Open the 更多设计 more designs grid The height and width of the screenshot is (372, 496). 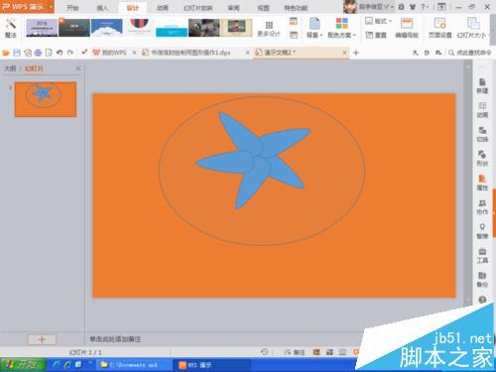coord(269,29)
